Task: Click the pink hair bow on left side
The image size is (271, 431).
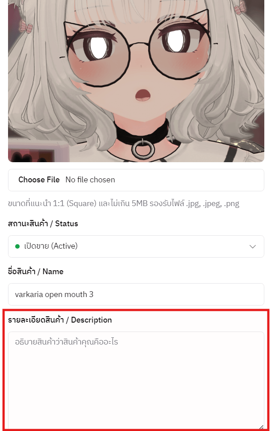Action: point(26,27)
